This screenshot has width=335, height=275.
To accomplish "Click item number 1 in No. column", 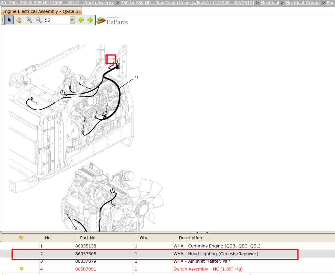I will (x=42, y=246).
